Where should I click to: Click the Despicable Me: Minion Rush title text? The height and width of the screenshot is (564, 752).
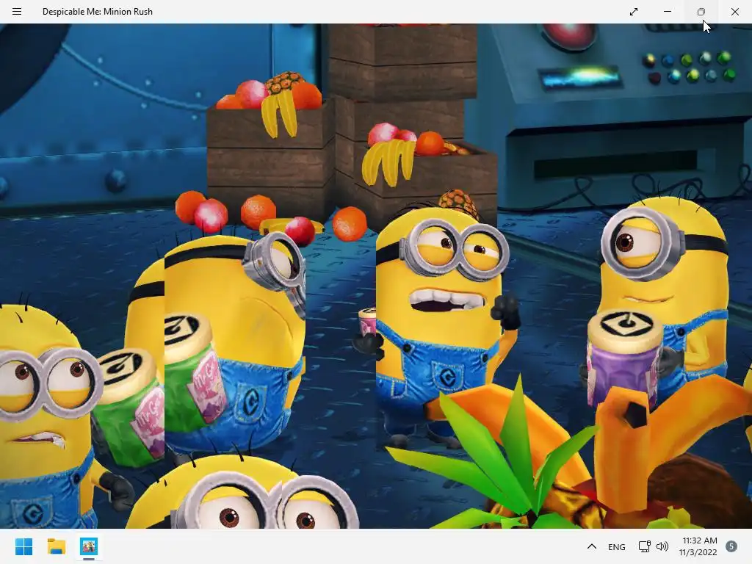(98, 12)
